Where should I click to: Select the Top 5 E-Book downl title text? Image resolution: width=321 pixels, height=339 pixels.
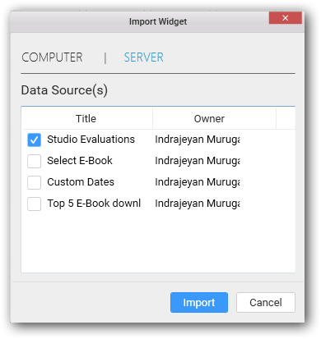tap(94, 204)
